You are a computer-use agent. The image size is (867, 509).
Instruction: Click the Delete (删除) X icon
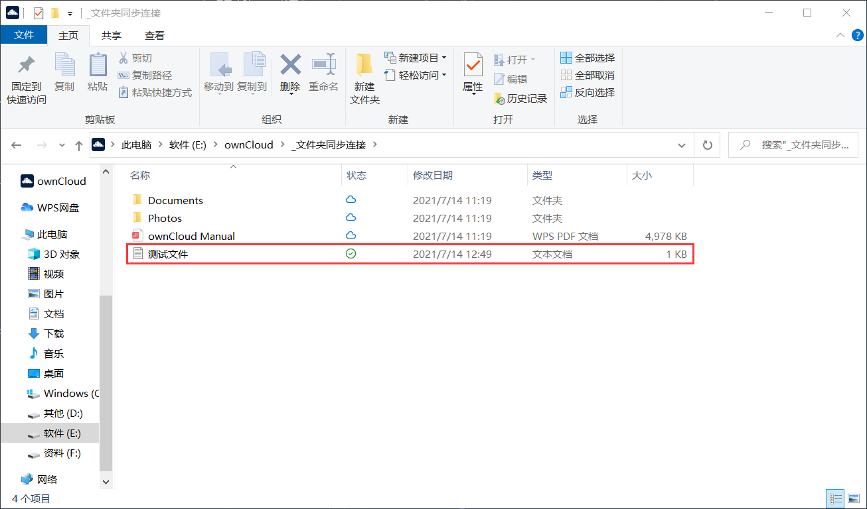290,65
